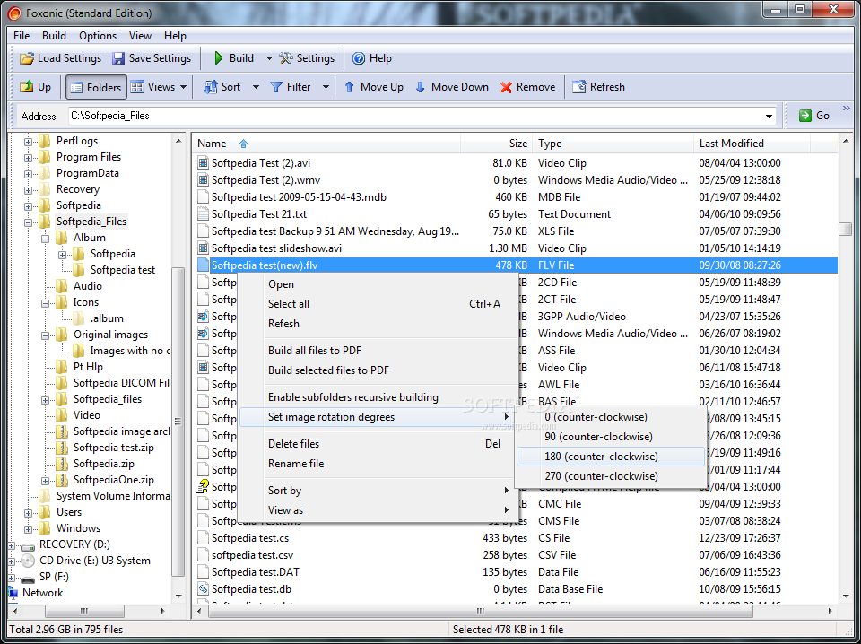Screen dimensions: 861x644
Task: Click the file list vertical scrollbar thumb
Action: (845, 229)
